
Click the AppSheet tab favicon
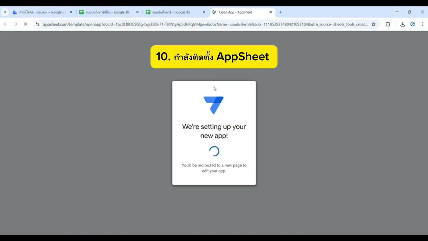[214, 12]
